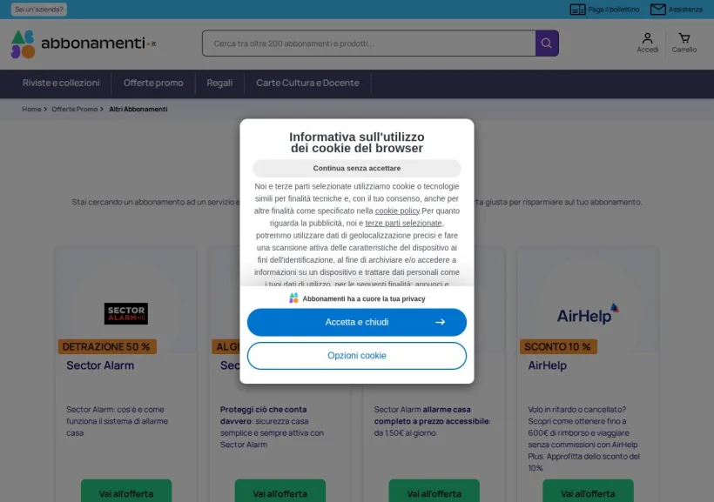Click Altri Abbonamenti breadcrumb text
The width and height of the screenshot is (714, 502).
pyautogui.click(x=138, y=110)
